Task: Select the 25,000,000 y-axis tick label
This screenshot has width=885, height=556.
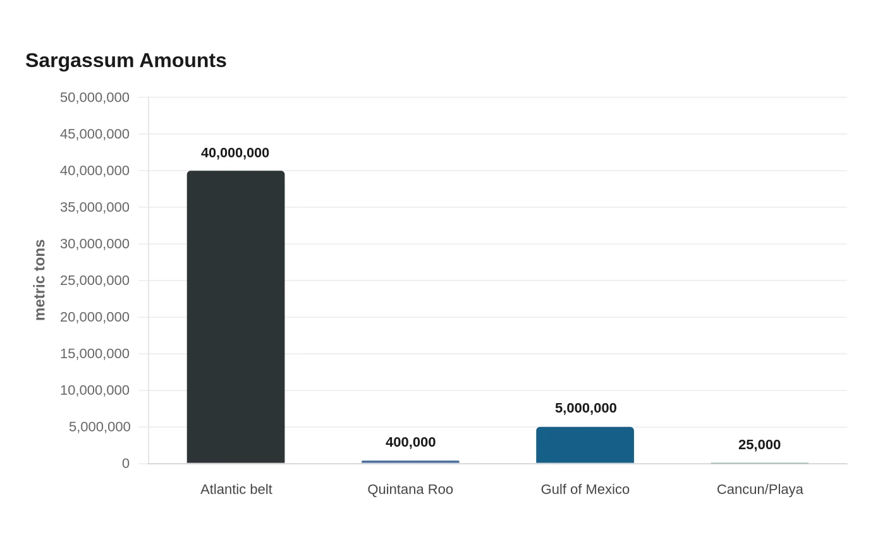Action: [x=95, y=281]
